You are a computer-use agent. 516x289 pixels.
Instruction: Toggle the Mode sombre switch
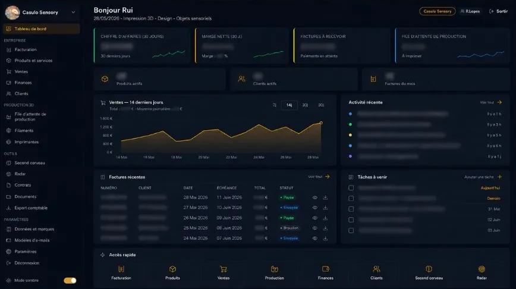coord(70,281)
